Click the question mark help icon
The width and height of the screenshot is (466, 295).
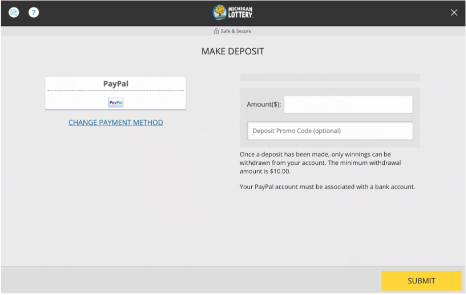[x=34, y=12]
